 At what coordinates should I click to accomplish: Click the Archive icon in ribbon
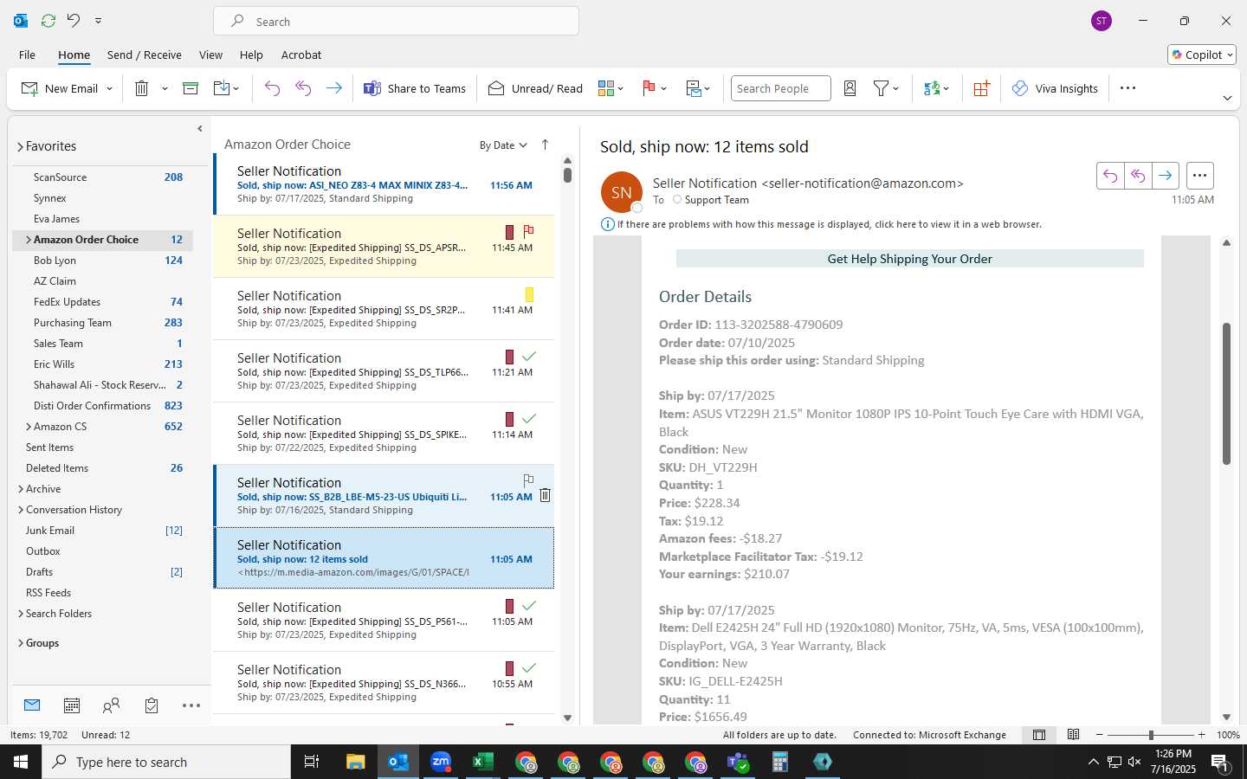pos(191,88)
